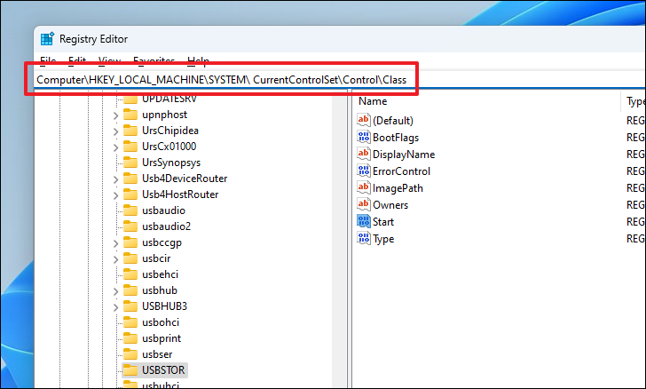The width and height of the screenshot is (646, 389).
Task: Open the Edit menu
Action: (77, 60)
